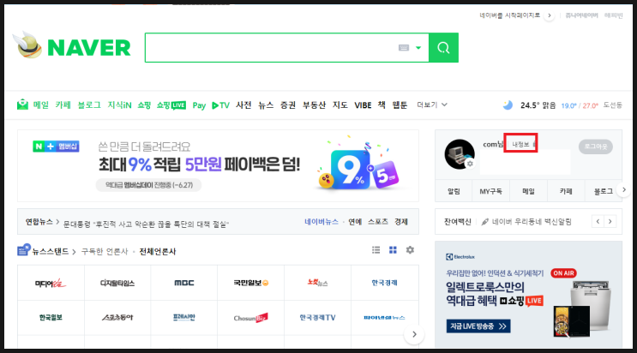
Task: Open the N+ 멤버십 banner advertisement
Action: pyautogui.click(x=218, y=165)
